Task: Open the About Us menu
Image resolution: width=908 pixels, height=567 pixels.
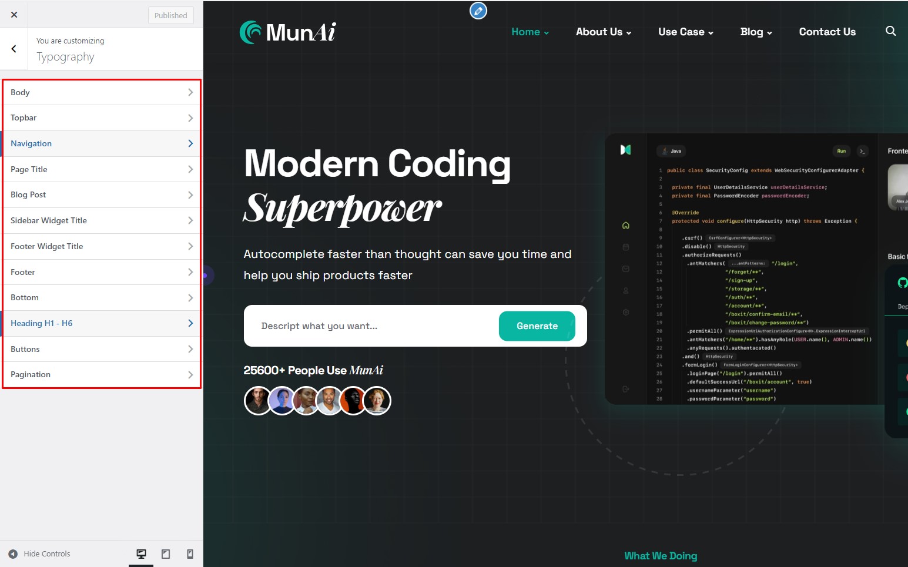Action: pos(604,32)
